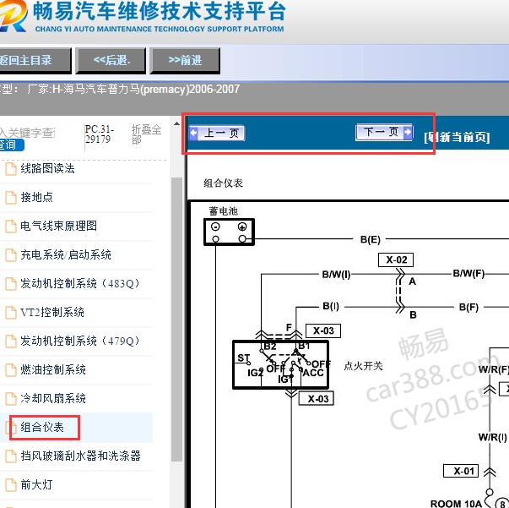
Task: Click the tree scrollbar up arrow
Action: (x=176, y=124)
